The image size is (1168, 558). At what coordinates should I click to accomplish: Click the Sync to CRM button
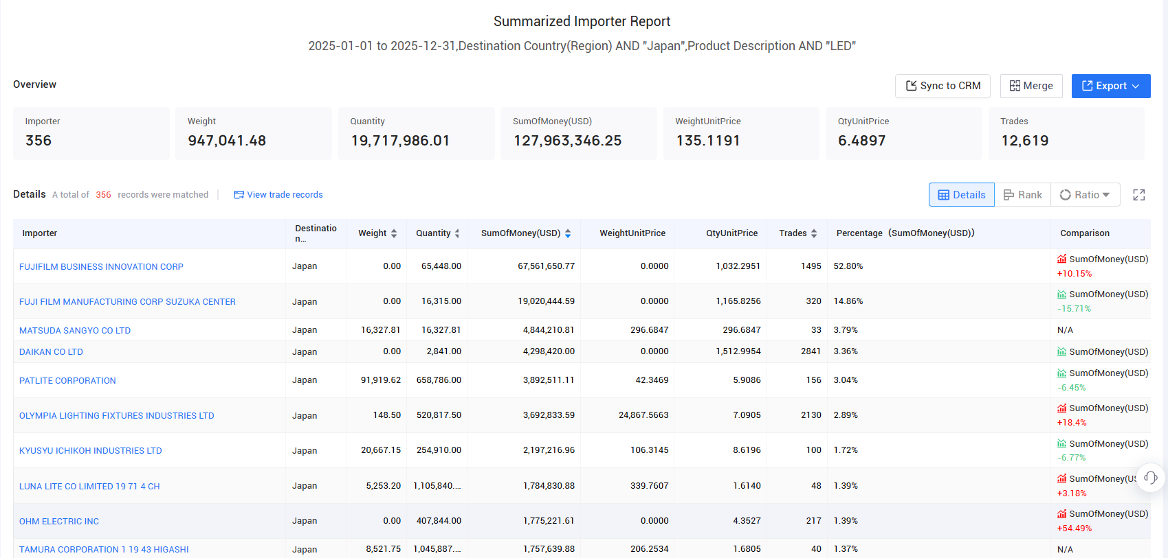click(943, 86)
